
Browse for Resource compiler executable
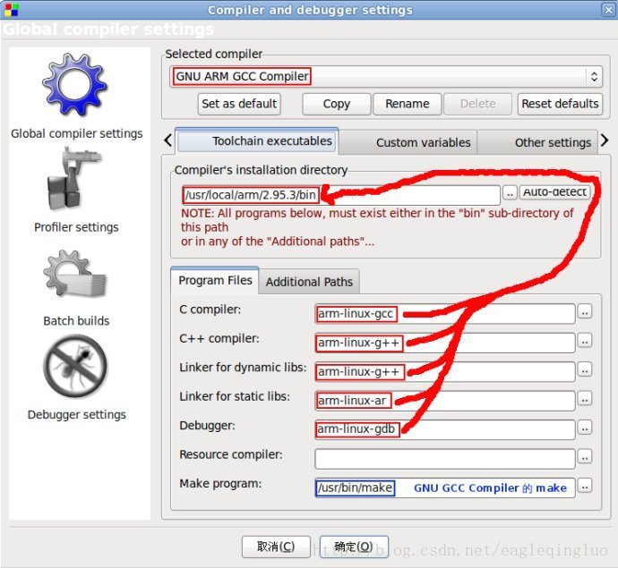click(x=585, y=456)
